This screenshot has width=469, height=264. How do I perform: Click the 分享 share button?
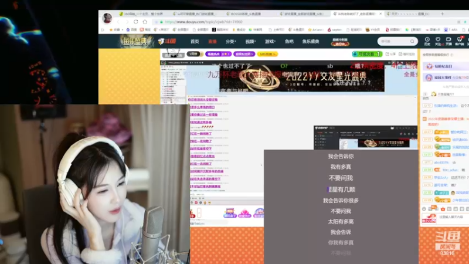390,54
